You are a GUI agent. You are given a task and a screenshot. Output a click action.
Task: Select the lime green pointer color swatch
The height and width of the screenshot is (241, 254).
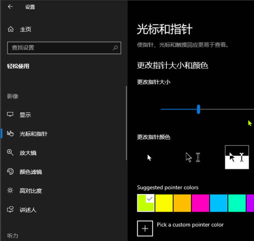pos(146,203)
